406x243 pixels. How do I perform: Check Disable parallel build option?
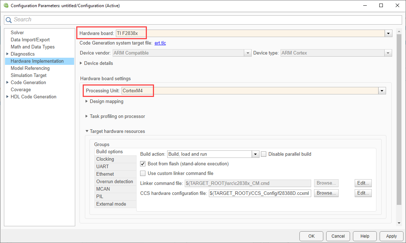264,154
